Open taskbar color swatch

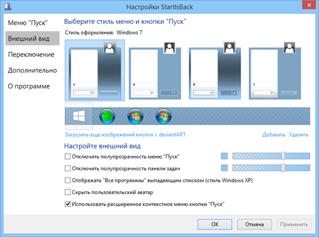[x=224, y=168]
